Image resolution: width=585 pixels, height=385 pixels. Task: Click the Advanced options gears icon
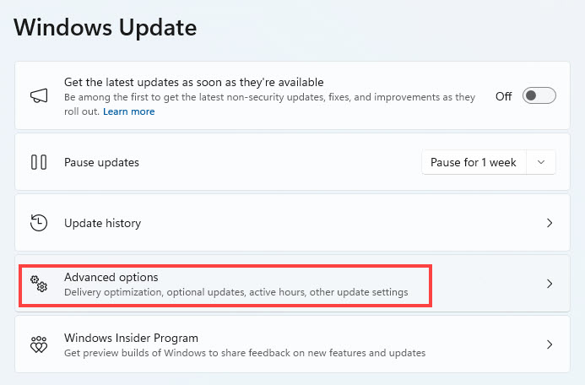(39, 284)
